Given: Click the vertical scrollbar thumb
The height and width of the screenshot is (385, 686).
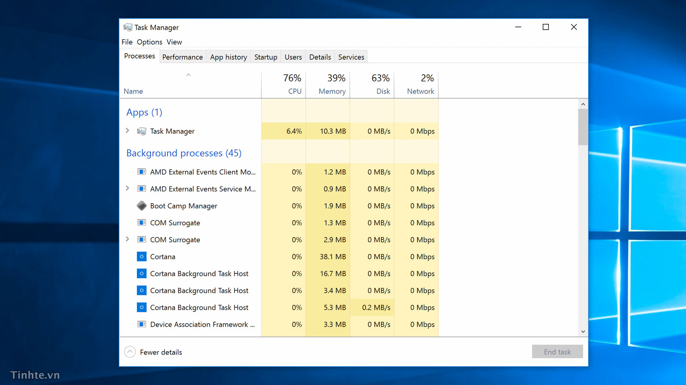Looking at the screenshot, I should point(583,127).
